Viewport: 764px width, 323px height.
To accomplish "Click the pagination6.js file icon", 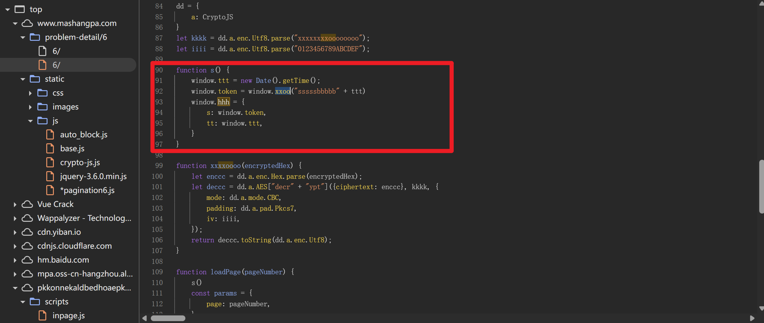I will point(50,190).
